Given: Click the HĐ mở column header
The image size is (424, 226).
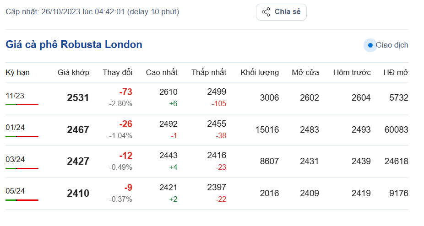Looking at the screenshot, I should (x=396, y=72).
